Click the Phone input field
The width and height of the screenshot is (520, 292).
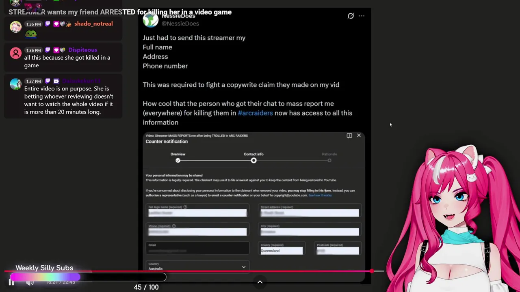tap(197, 232)
